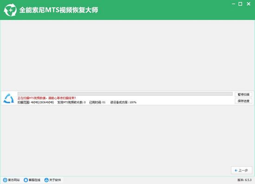Screen dimensions: 255x184
Task: Click the 保存进度 save progress button
Action: [x=243, y=101]
